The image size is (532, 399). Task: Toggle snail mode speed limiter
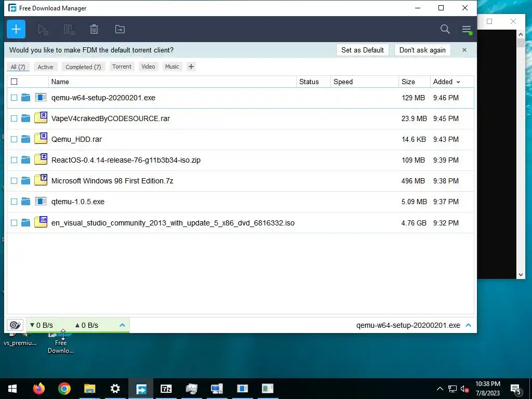point(15,325)
